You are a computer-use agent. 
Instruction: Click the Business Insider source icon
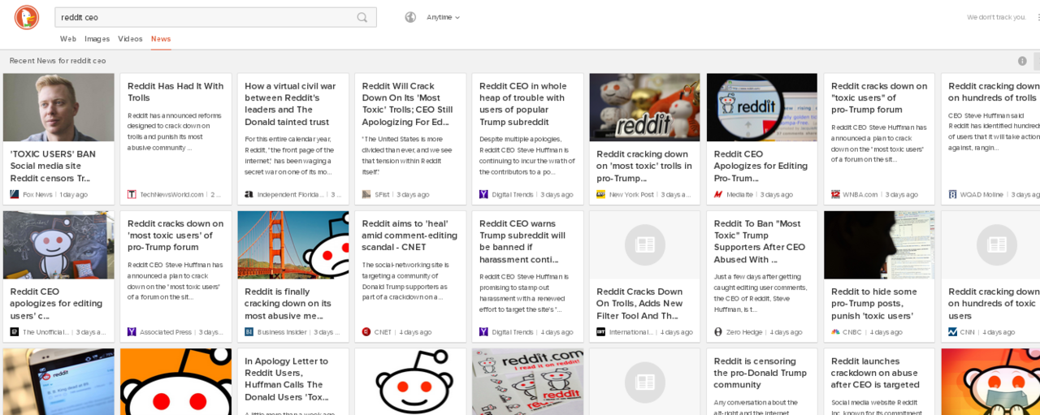pos(249,331)
